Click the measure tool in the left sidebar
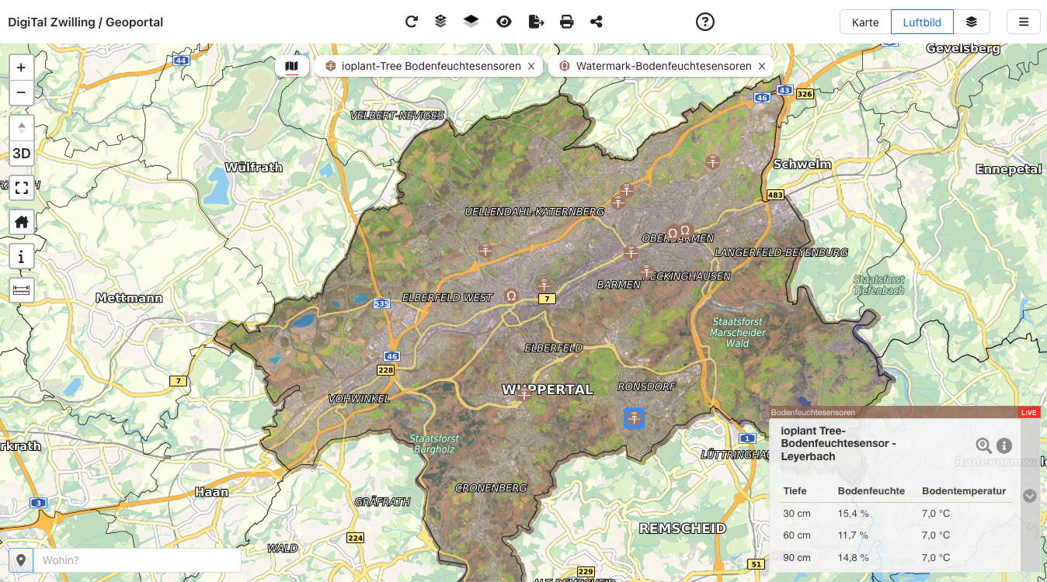The height and width of the screenshot is (582, 1047). 21,289
